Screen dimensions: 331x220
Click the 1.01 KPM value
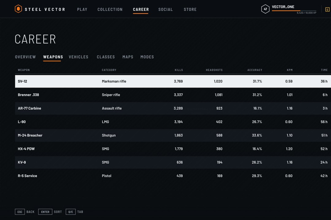click(290, 95)
